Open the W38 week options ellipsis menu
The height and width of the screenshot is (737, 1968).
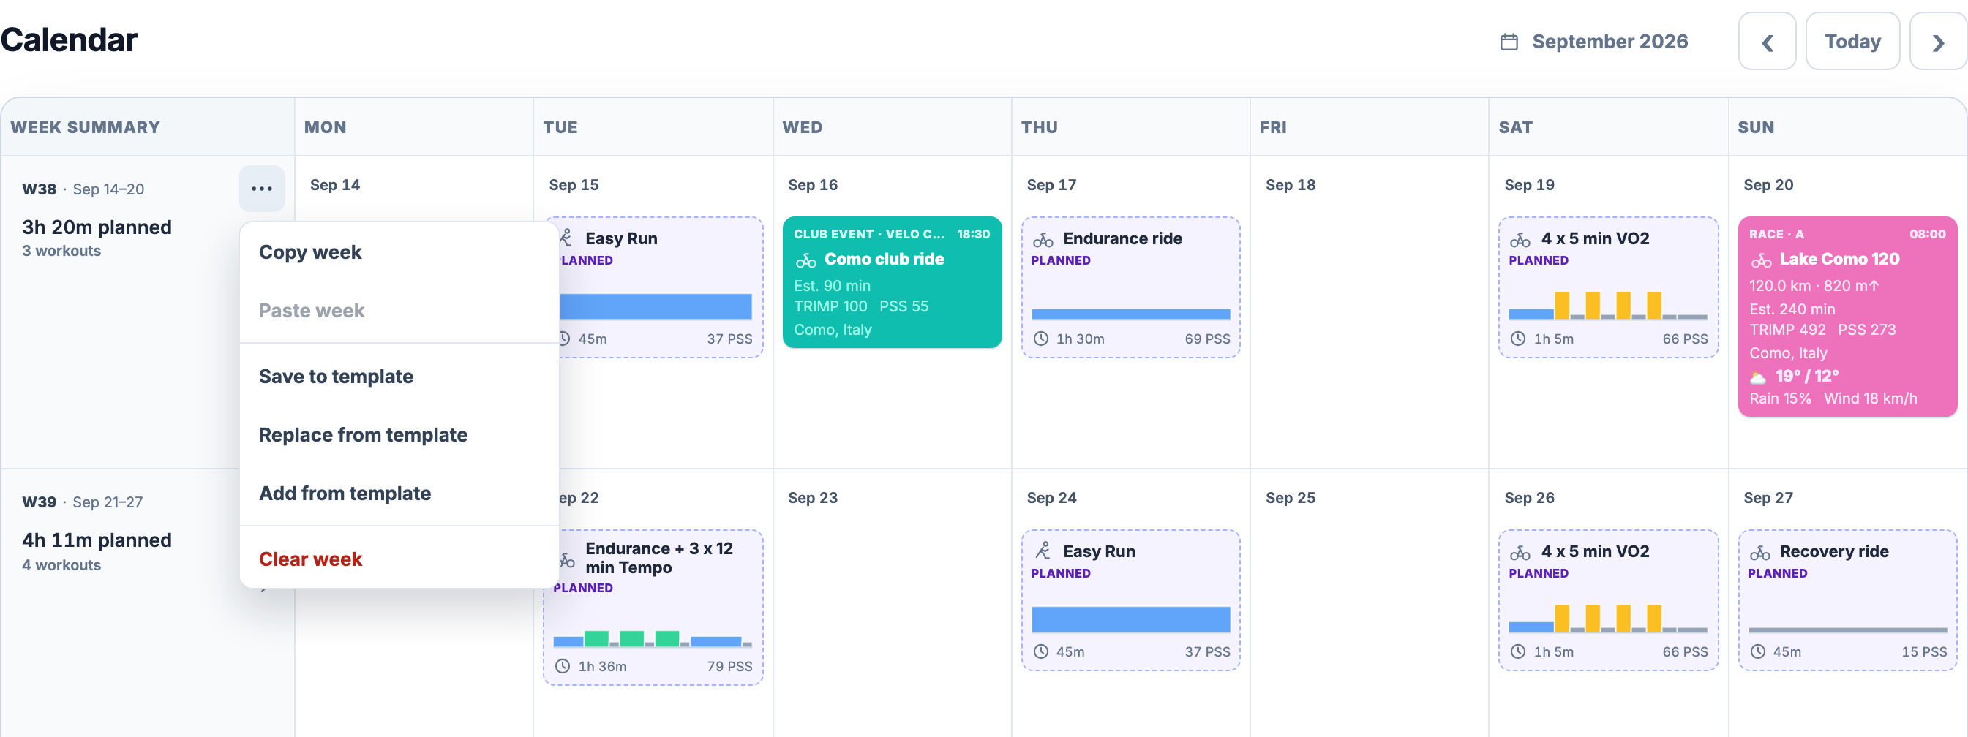coord(261,189)
